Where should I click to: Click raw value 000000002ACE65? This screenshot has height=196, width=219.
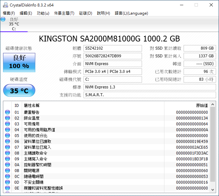click(192, 147)
